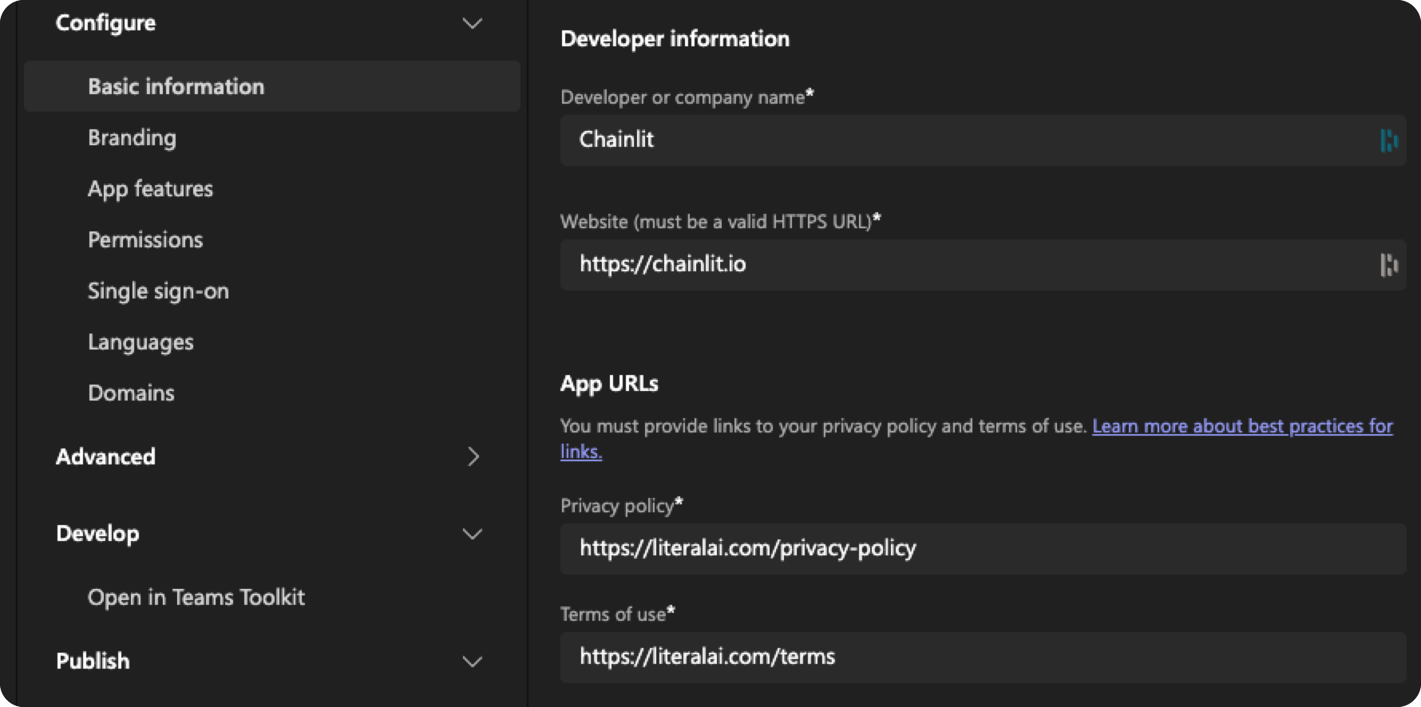Image resolution: width=1421 pixels, height=707 pixels.
Task: Open Basic information page
Action: tap(176, 86)
